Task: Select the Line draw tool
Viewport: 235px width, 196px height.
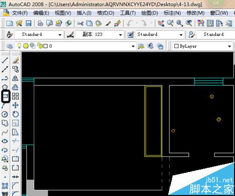Action: tap(5, 60)
